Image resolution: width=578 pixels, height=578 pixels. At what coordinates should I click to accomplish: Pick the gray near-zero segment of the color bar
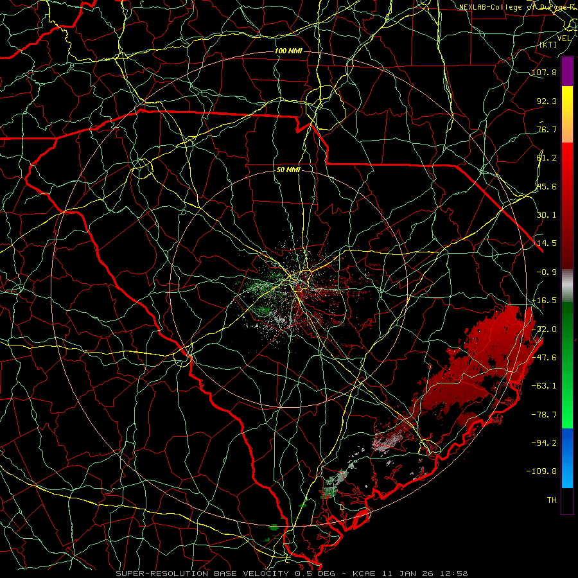click(x=567, y=286)
